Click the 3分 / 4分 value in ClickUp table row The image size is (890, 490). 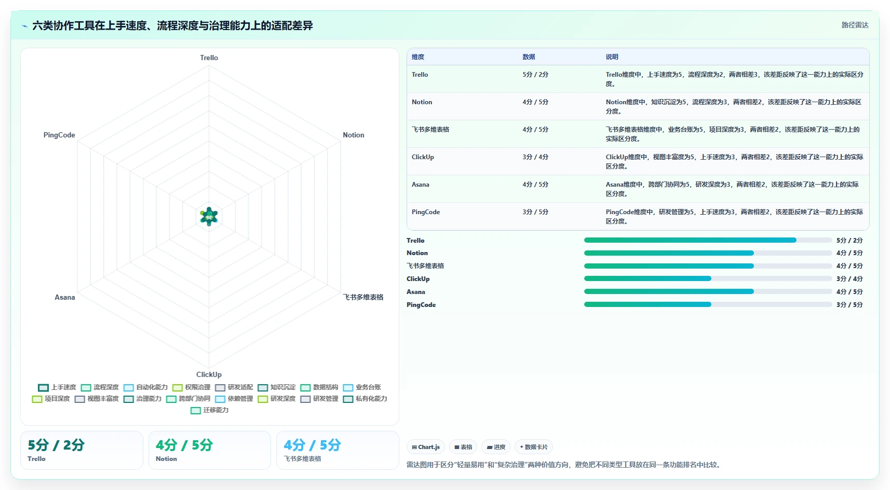click(535, 157)
